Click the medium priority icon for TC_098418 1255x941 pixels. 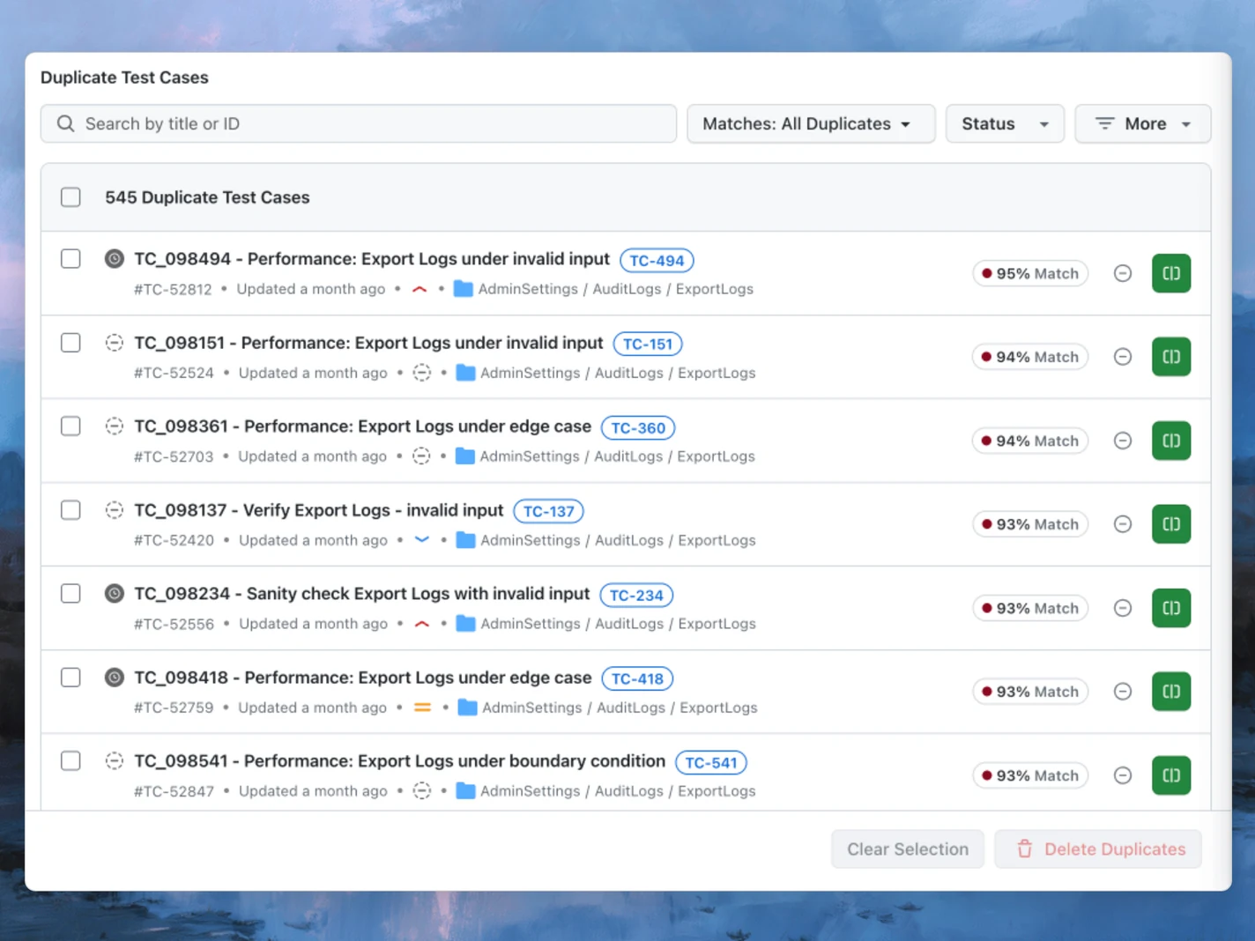[x=423, y=708]
